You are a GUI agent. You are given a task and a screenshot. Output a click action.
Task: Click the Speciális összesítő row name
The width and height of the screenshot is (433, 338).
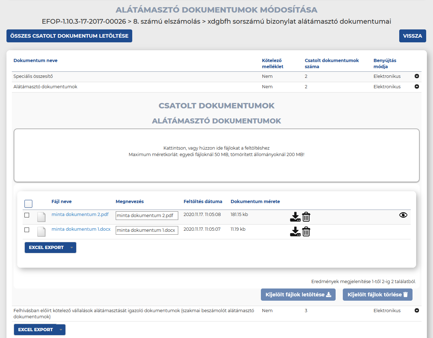point(33,76)
